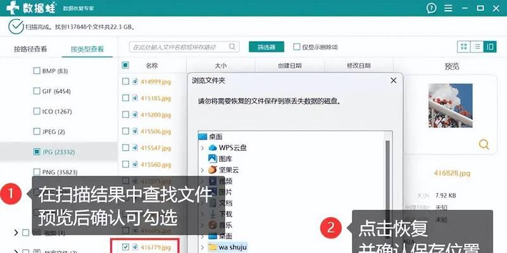Click the 7.92 KB size value
Viewport: 507px width, 253px height.
[x=446, y=195]
